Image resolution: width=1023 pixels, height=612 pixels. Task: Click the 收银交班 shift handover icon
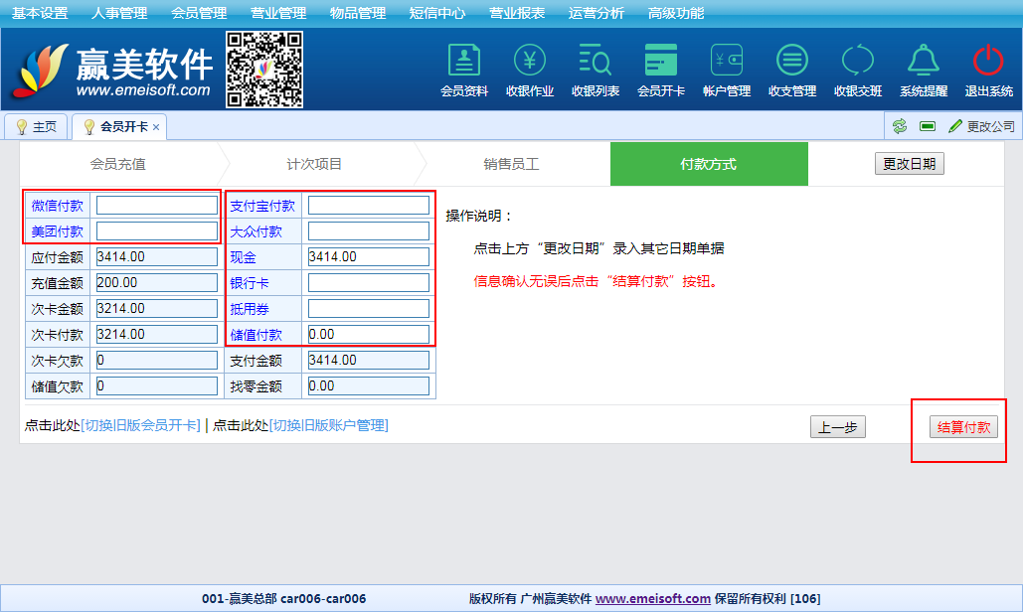pos(857,62)
